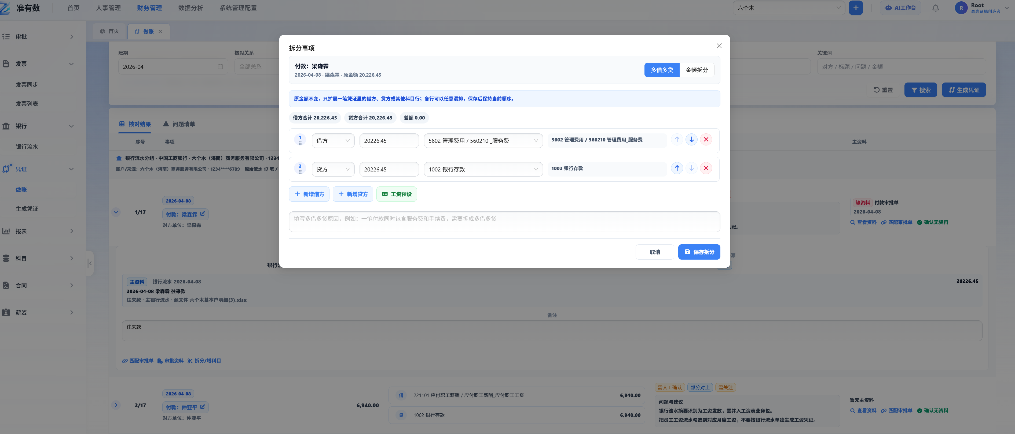The height and width of the screenshot is (434, 1015).
Task: Click the 拆分/增科目 link
Action: coord(204,361)
